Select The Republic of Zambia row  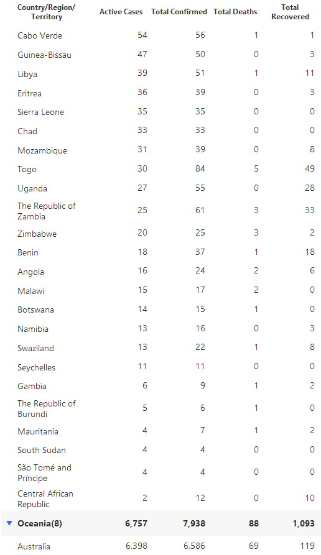click(x=160, y=211)
